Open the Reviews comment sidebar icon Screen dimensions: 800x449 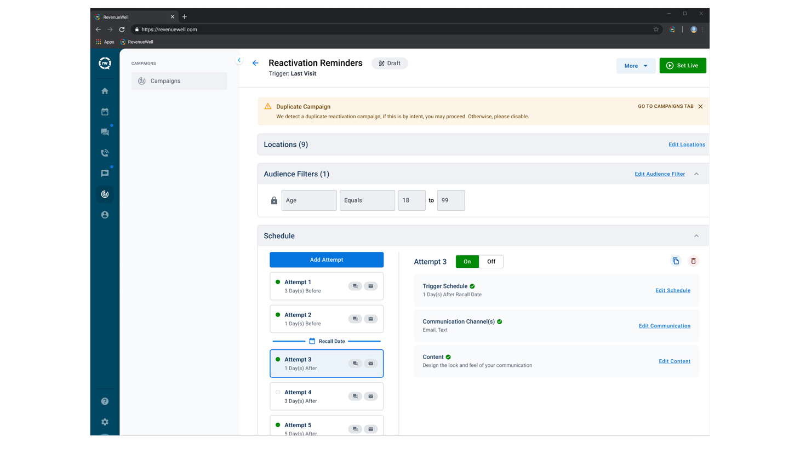[105, 174]
